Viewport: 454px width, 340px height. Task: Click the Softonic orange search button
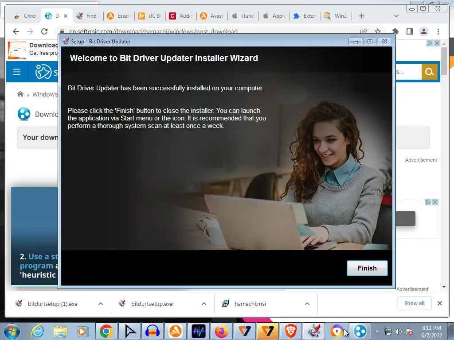(429, 71)
